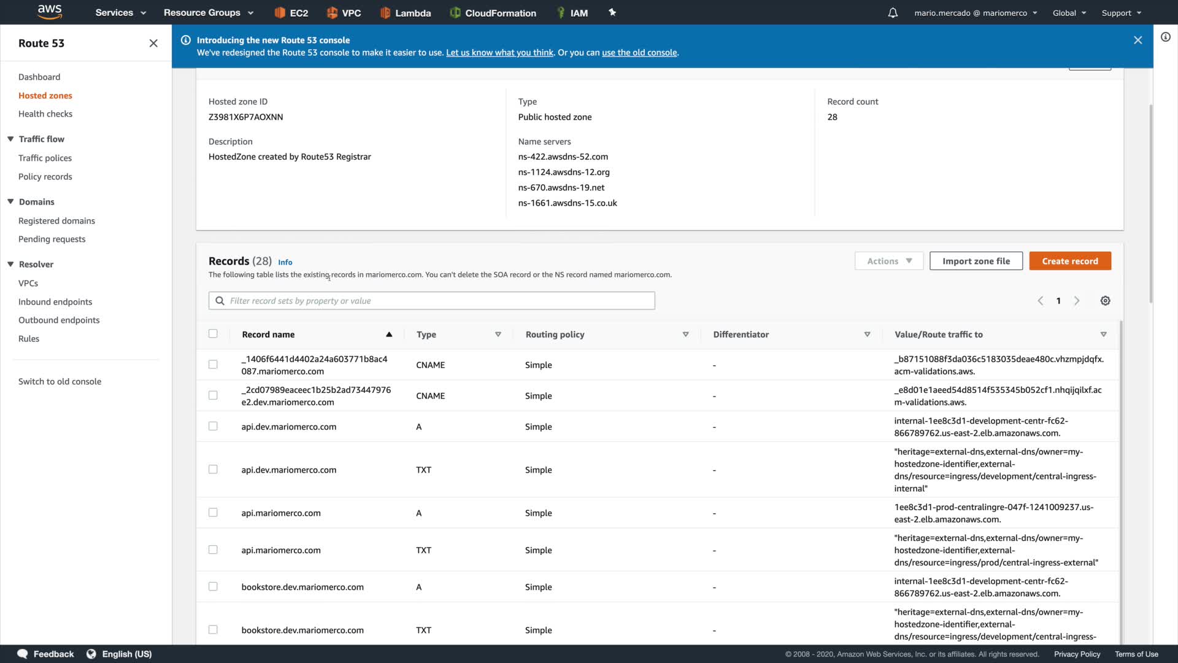Tick the bookstore.dev.mariomerco.com A record checkbox

[213, 586]
